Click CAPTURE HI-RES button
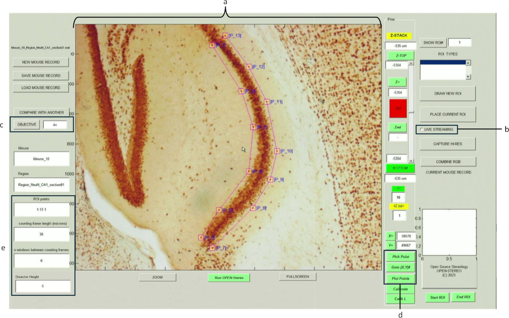This screenshot has height=318, width=509. click(448, 144)
